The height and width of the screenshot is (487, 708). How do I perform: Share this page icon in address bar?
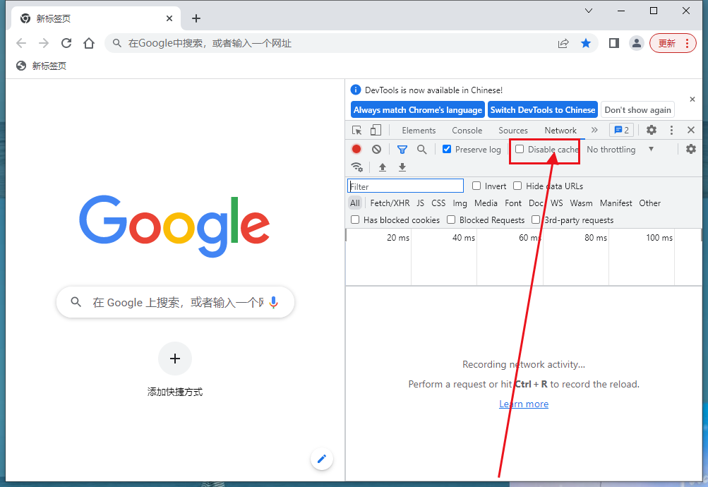563,43
